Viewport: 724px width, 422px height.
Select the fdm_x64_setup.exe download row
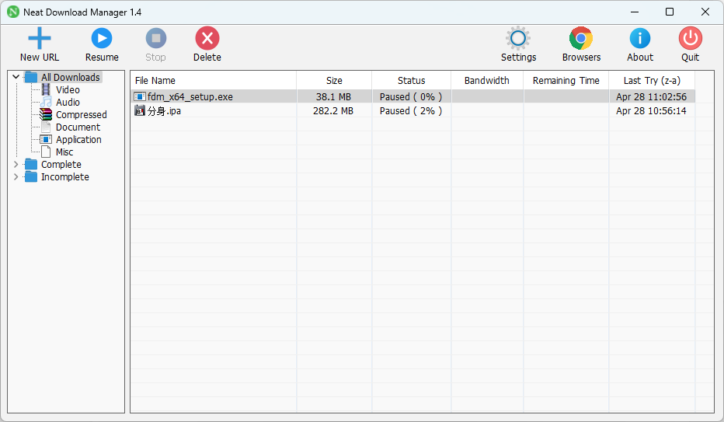(x=190, y=97)
